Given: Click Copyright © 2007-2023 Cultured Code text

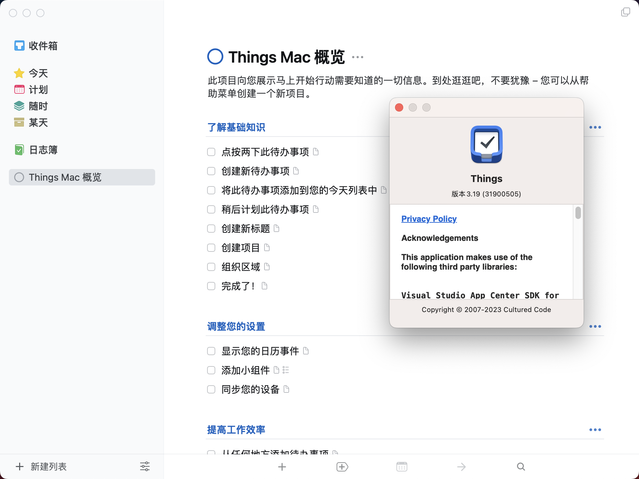Looking at the screenshot, I should [x=486, y=310].
